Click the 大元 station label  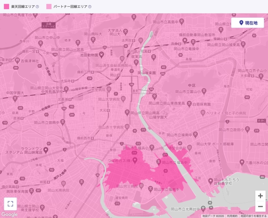point(103,110)
